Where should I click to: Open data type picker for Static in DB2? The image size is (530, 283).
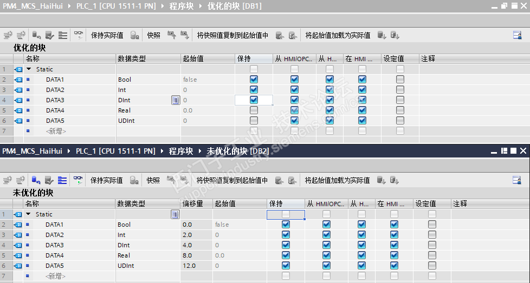pos(175,214)
